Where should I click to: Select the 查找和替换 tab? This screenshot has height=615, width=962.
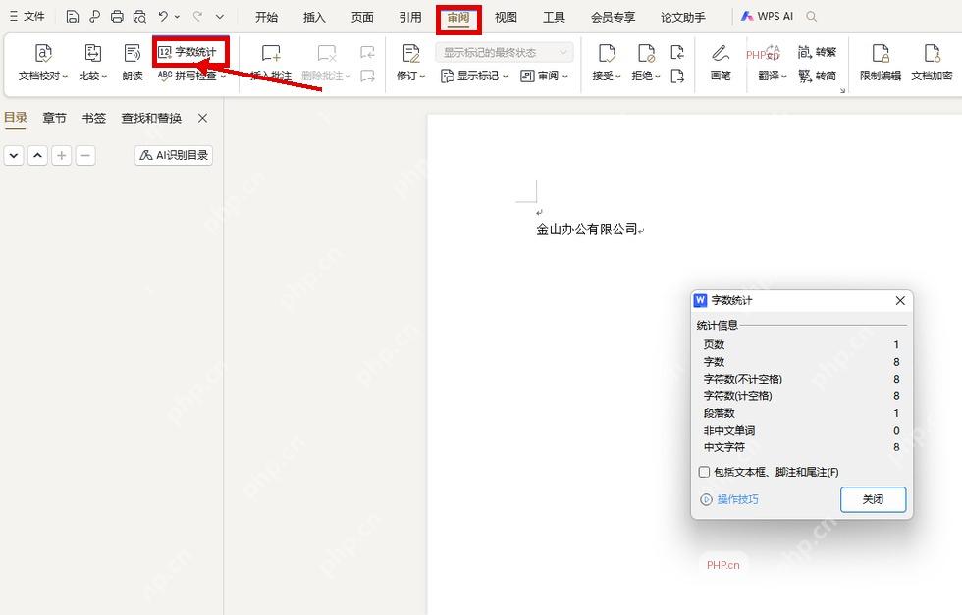click(151, 118)
